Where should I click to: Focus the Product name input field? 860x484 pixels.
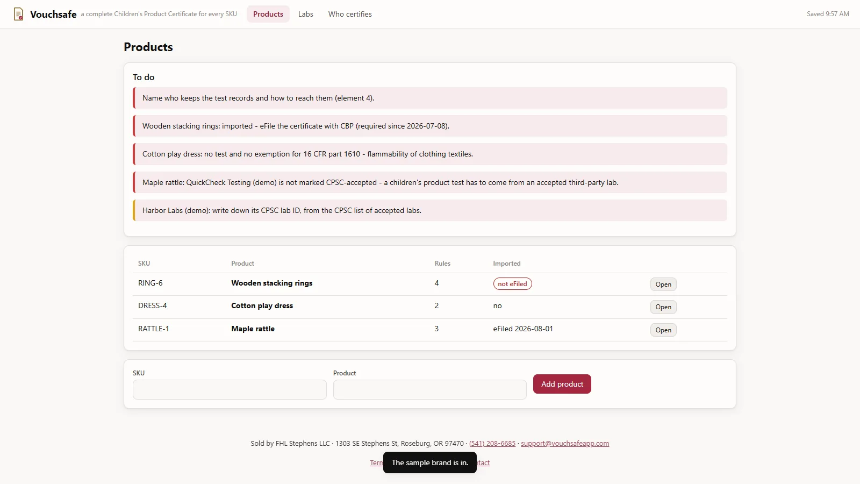tap(430, 390)
